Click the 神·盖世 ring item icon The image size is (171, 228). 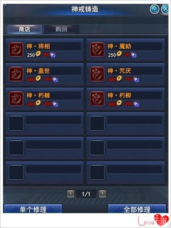click(x=16, y=74)
